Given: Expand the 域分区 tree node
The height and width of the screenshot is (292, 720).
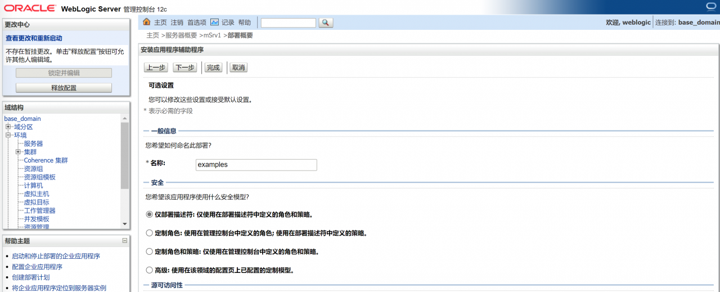Looking at the screenshot, I should pyautogui.click(x=8, y=127).
